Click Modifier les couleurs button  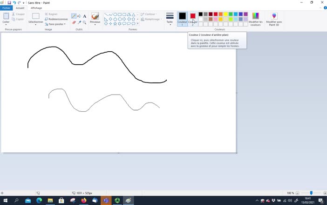[255, 19]
